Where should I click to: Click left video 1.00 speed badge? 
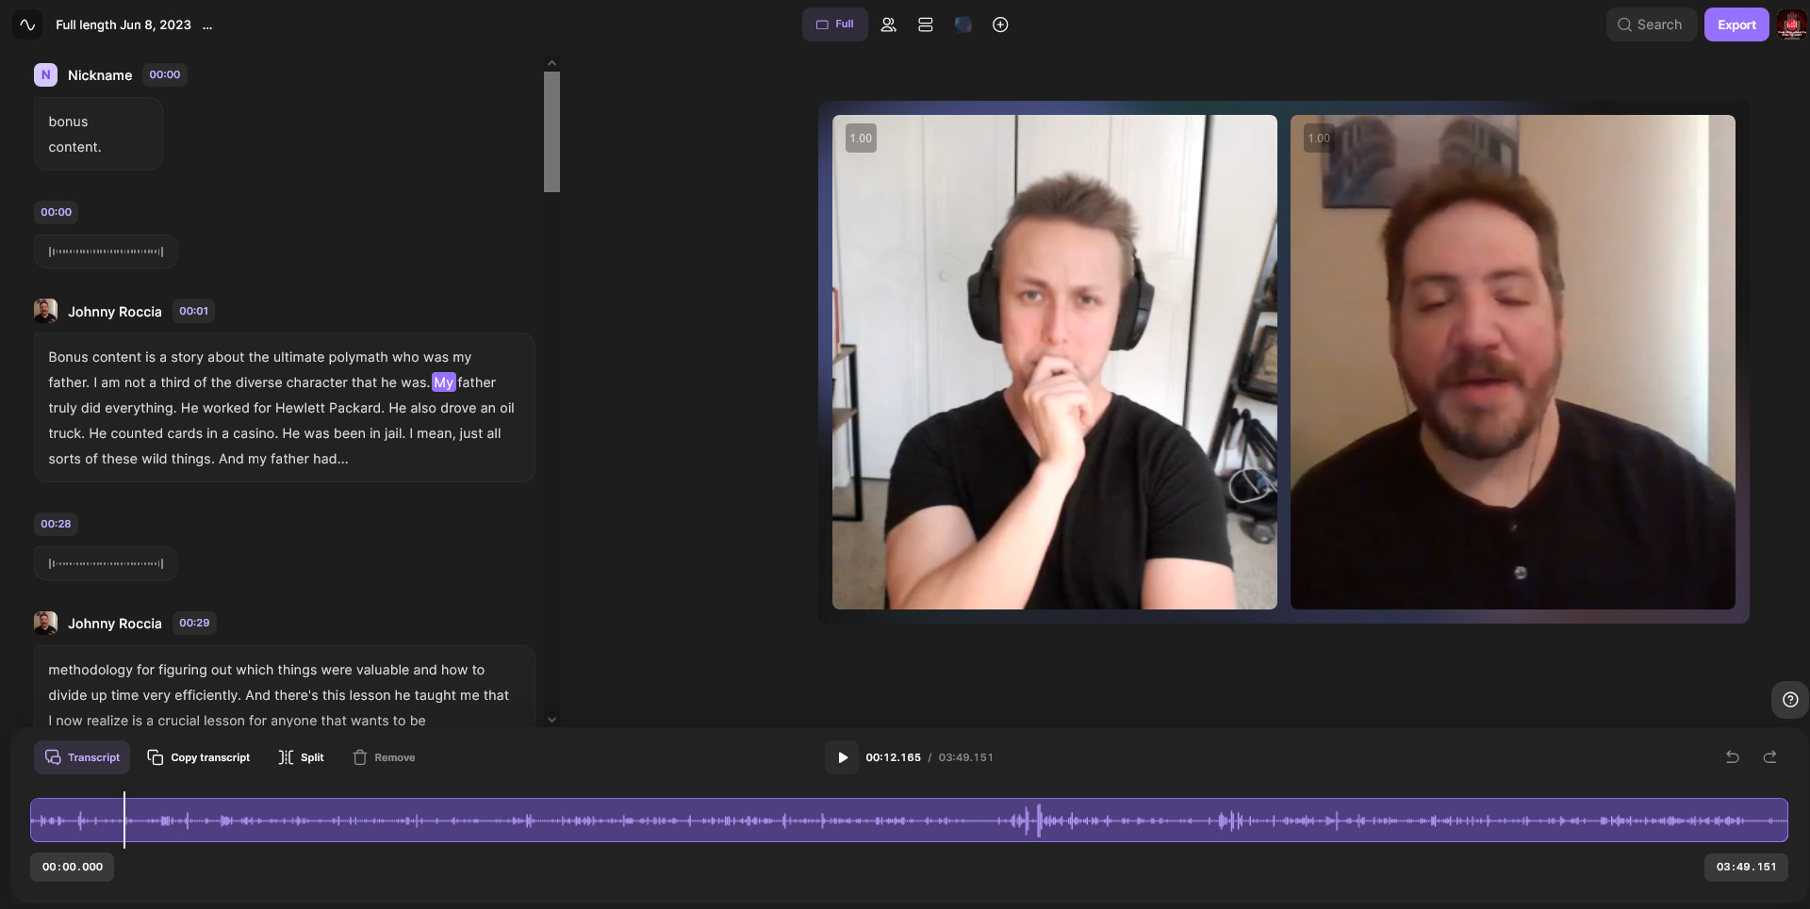pyautogui.click(x=861, y=138)
